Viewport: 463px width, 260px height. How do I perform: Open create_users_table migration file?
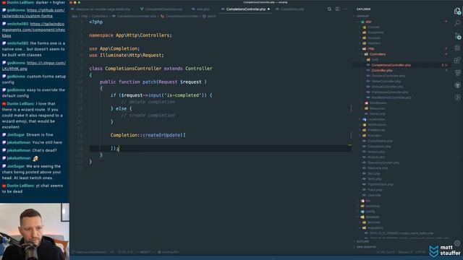(x=401, y=233)
